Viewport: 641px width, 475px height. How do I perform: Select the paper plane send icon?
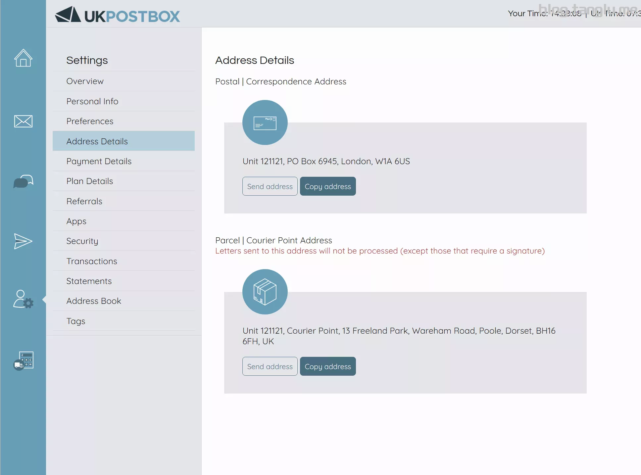(23, 241)
